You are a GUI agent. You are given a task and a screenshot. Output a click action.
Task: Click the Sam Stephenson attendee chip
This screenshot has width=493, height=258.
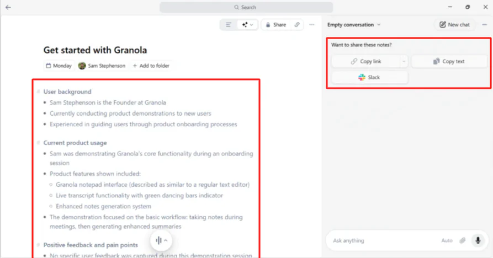(102, 66)
